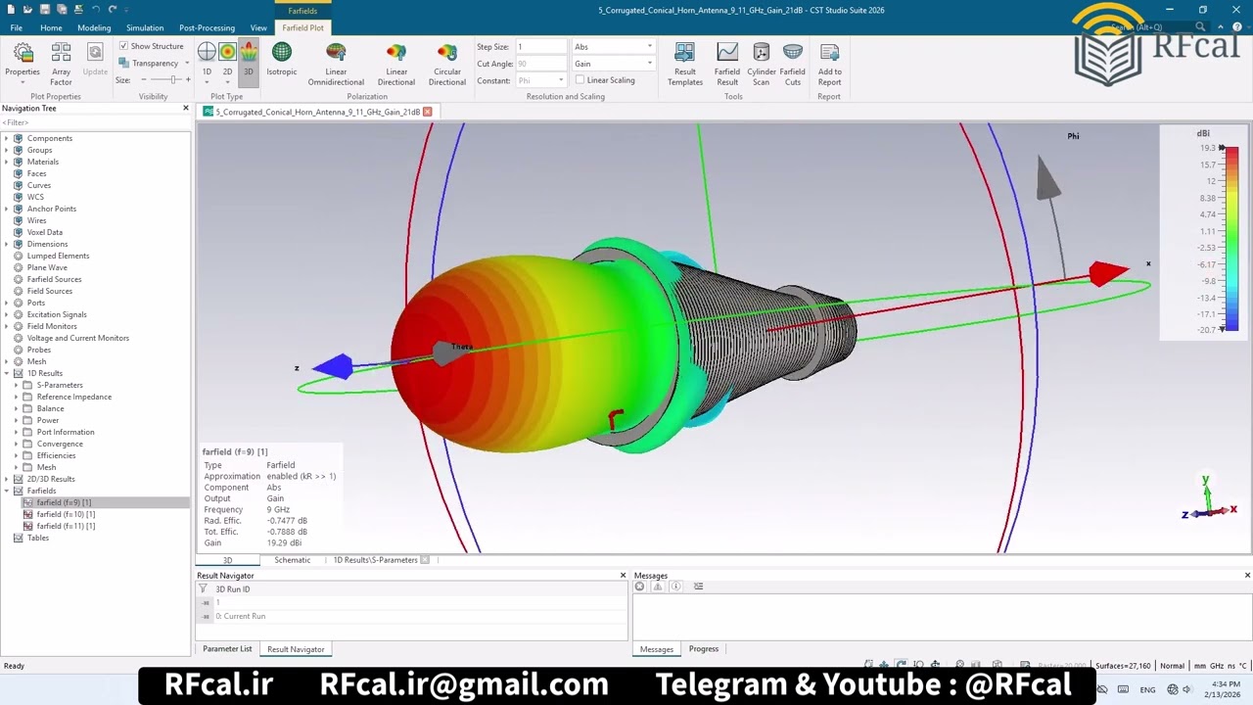
Task: Increase plot size with plus button
Action: 187,80
